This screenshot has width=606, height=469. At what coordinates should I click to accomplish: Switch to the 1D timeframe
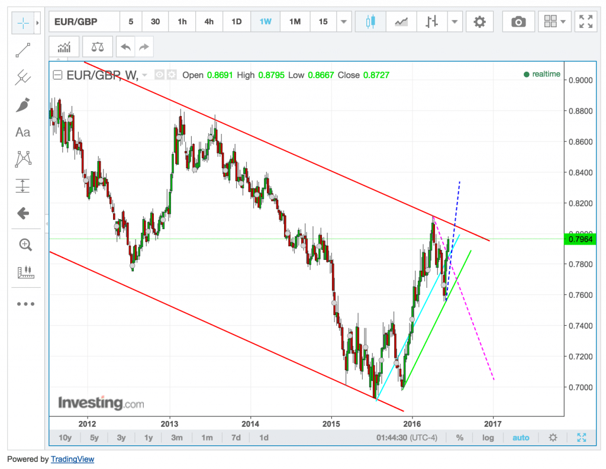click(x=236, y=22)
